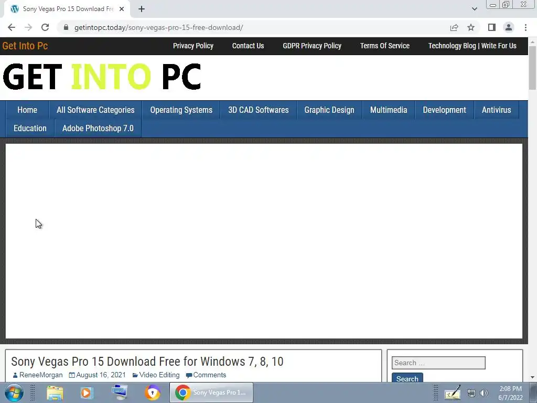Go to the Home menu item
The image size is (537, 403).
tap(27, 110)
